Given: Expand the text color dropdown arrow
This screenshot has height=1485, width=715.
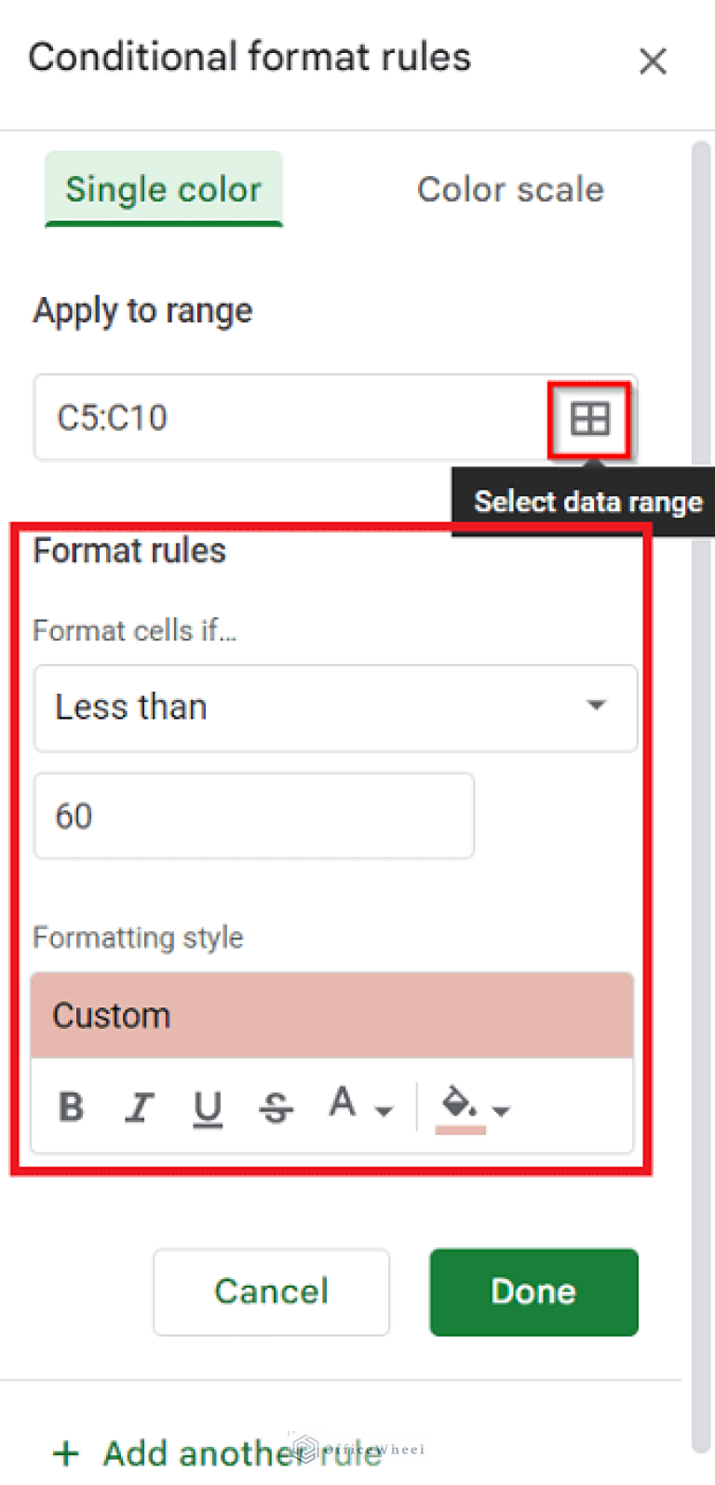Looking at the screenshot, I should (x=382, y=1110).
